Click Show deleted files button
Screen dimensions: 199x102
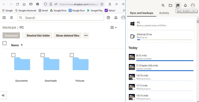point(67,35)
